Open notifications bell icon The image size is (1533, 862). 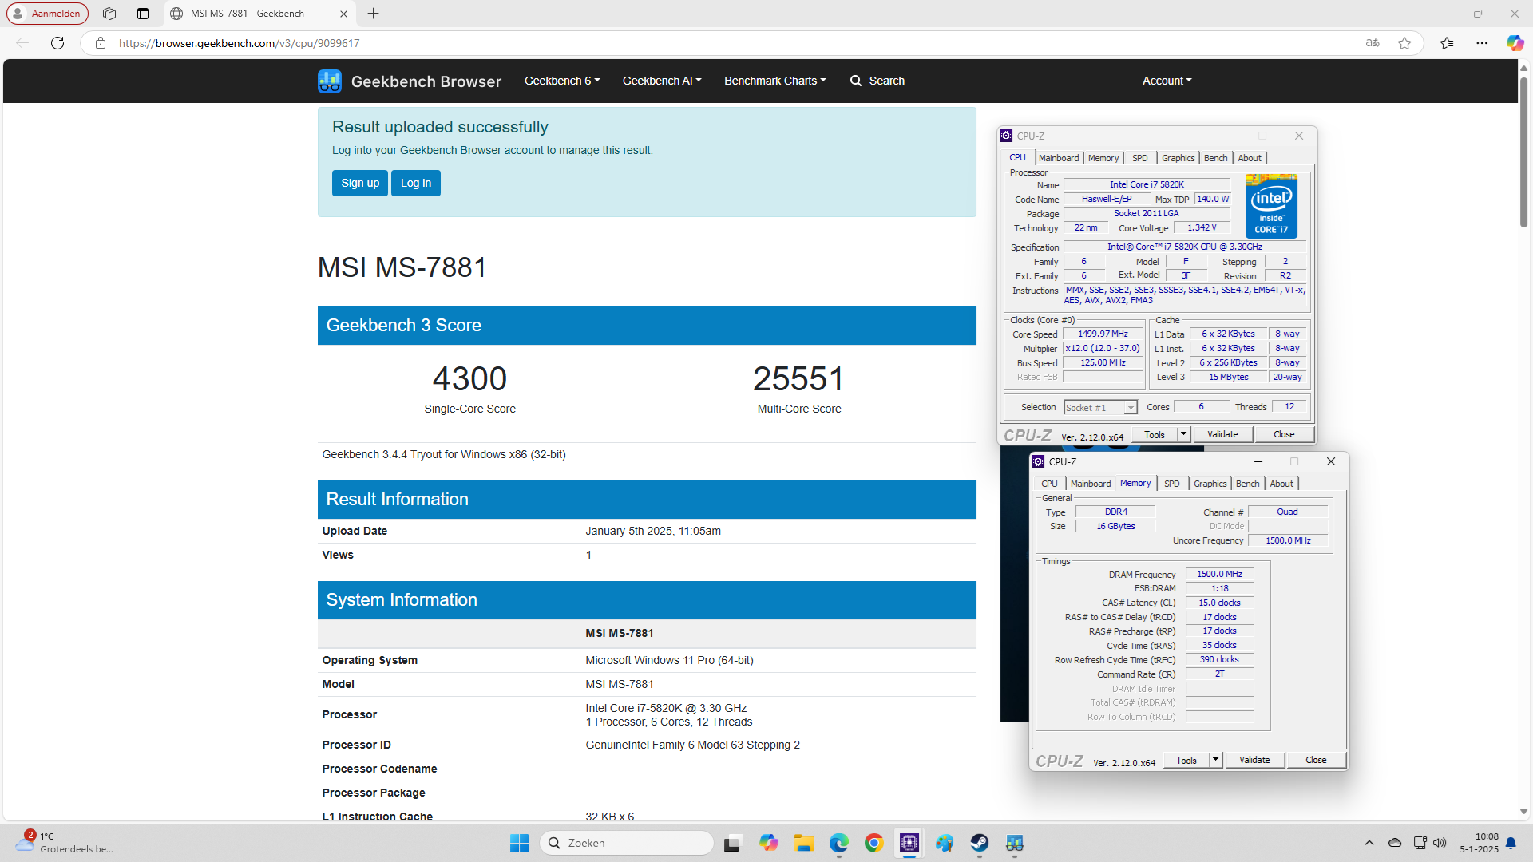(1511, 843)
